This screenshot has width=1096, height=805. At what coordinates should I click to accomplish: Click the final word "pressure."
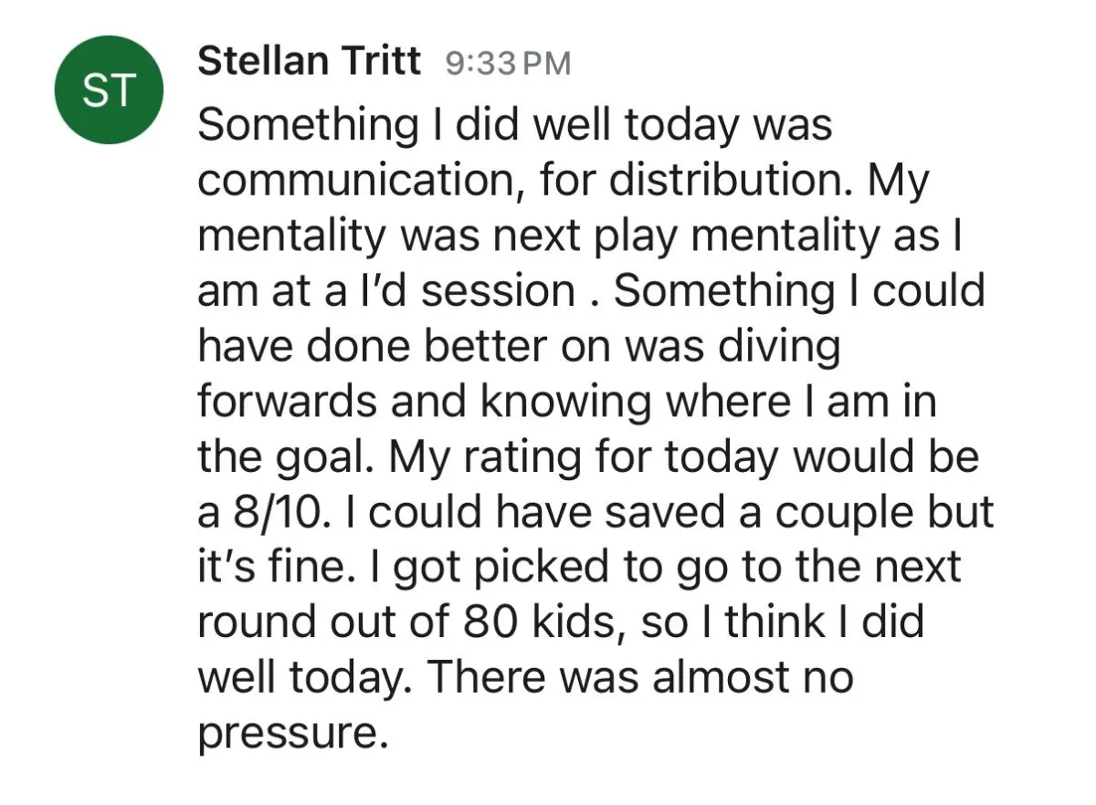288,733
